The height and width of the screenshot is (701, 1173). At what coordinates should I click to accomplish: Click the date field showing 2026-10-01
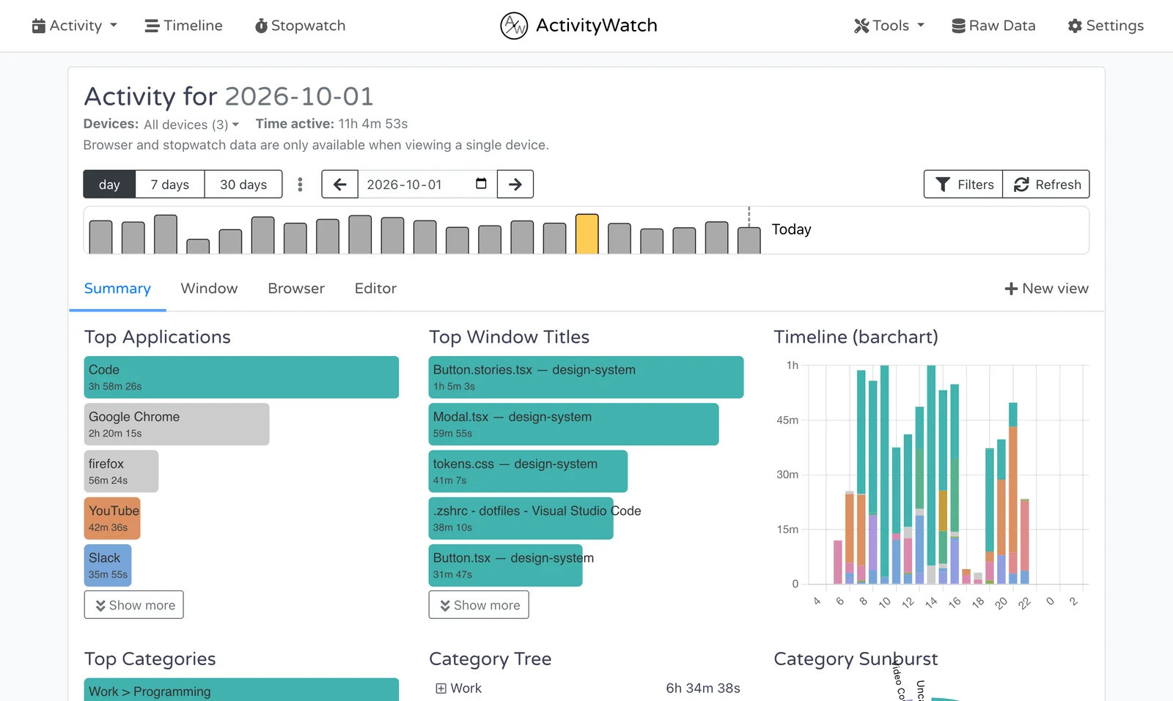427,185
